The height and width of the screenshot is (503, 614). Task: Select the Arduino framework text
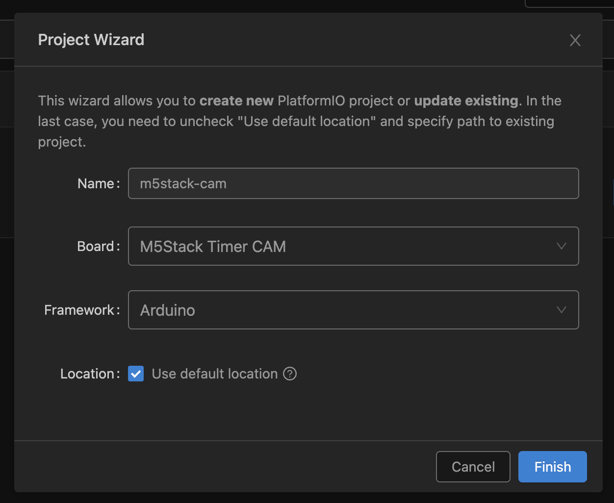(x=168, y=310)
